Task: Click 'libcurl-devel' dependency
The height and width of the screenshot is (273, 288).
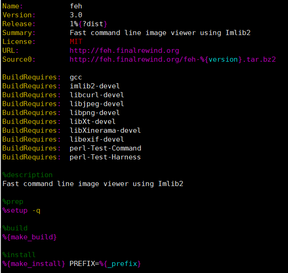Action: pyautogui.click(x=97, y=95)
